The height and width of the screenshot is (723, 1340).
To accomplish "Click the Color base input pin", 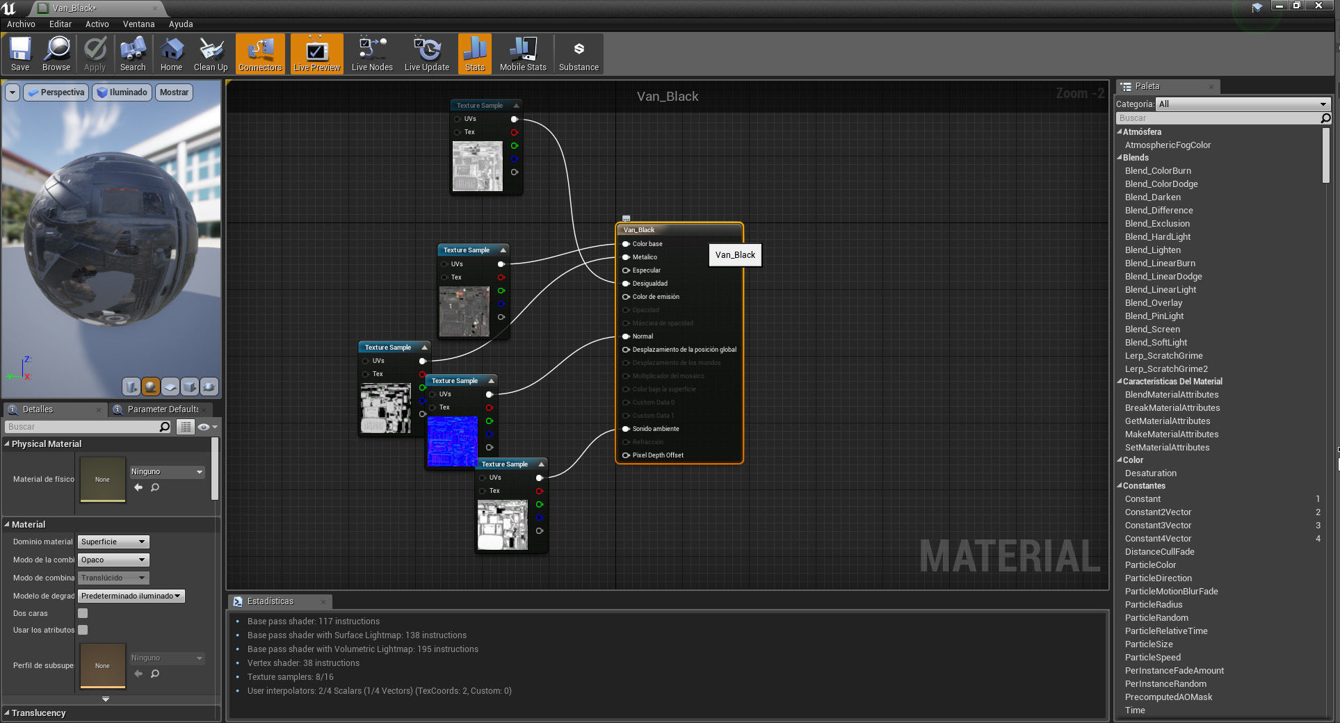I will (626, 244).
